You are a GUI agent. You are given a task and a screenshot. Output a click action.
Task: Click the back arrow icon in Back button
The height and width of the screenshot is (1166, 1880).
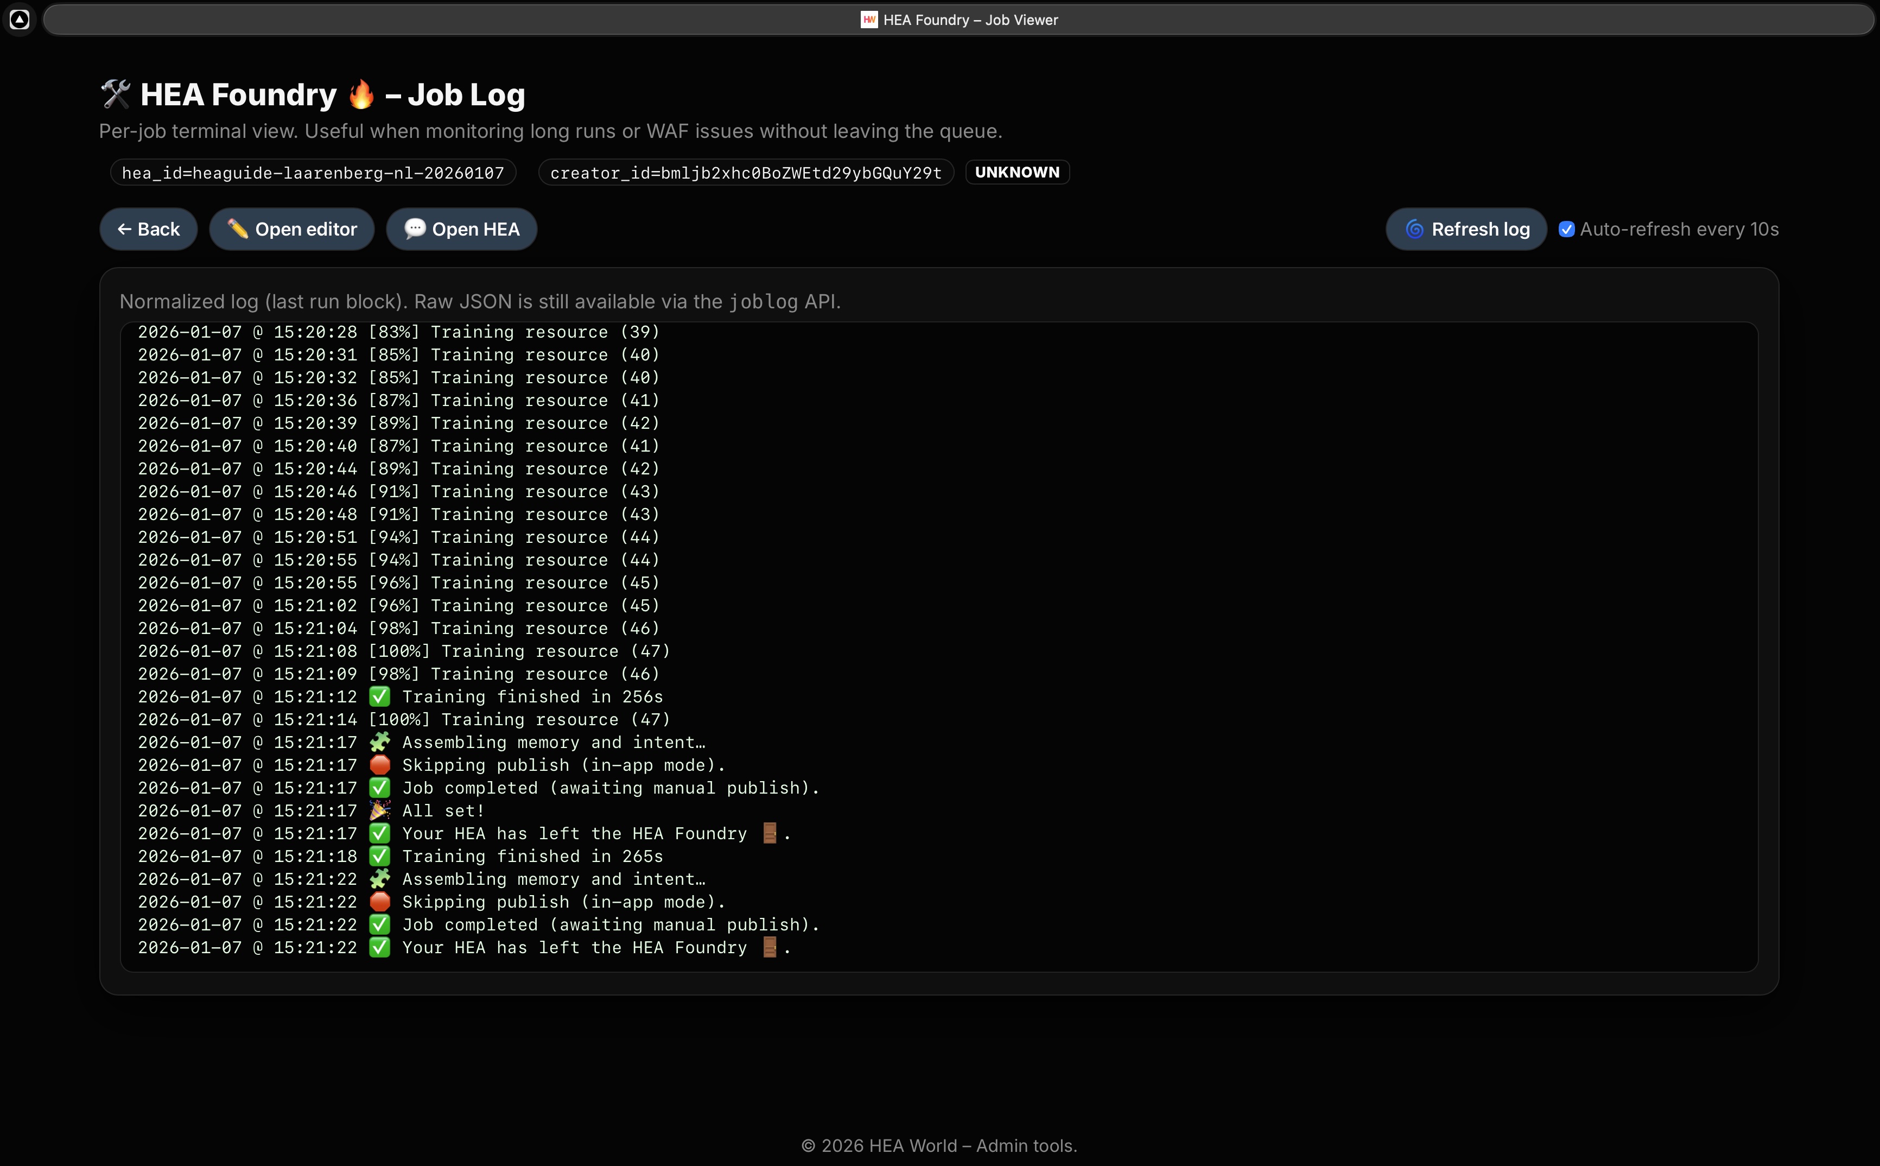pyautogui.click(x=127, y=229)
